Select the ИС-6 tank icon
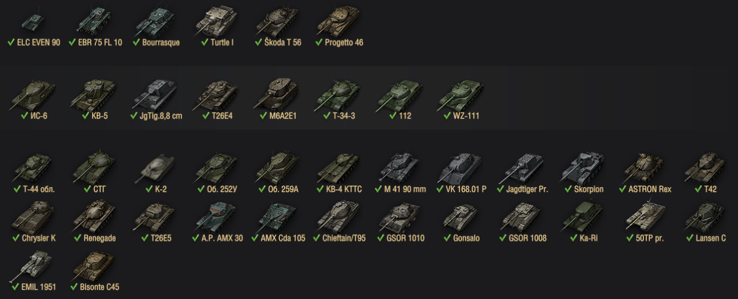738x299 pixels. point(33,94)
